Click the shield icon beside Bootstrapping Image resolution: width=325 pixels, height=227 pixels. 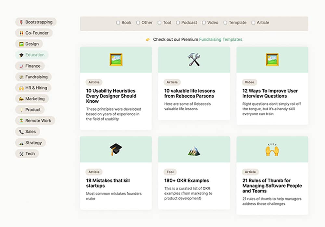click(x=21, y=22)
